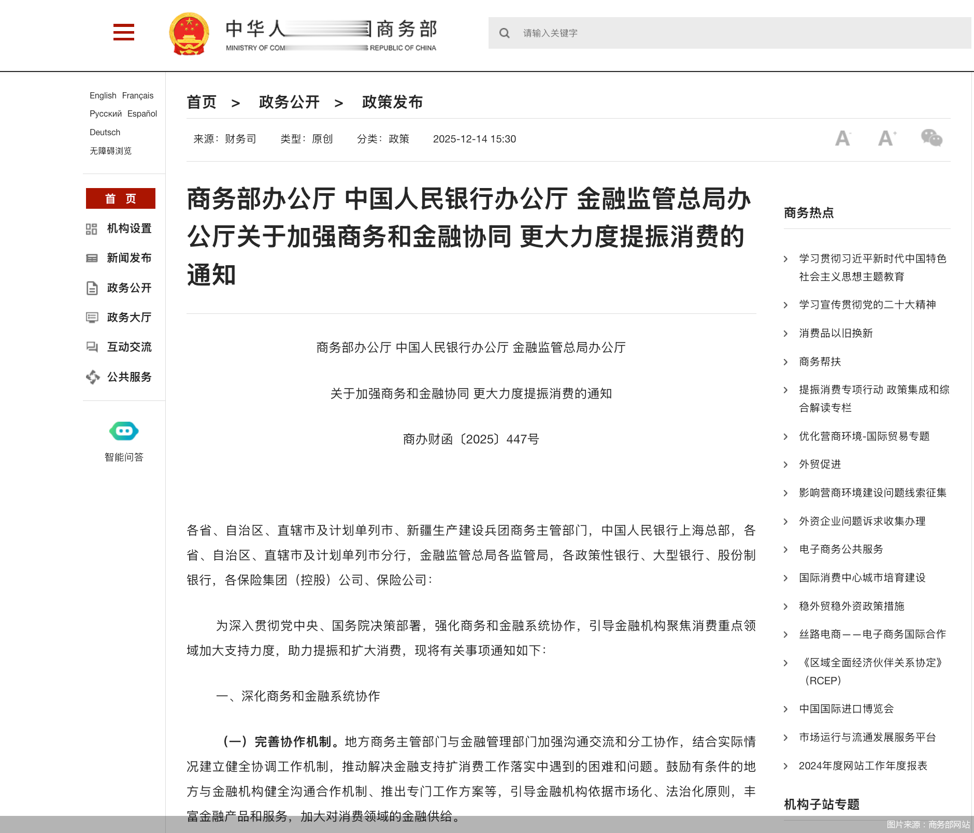Click chevron beside 2024年度网站工作年度报表

pyautogui.click(x=786, y=766)
